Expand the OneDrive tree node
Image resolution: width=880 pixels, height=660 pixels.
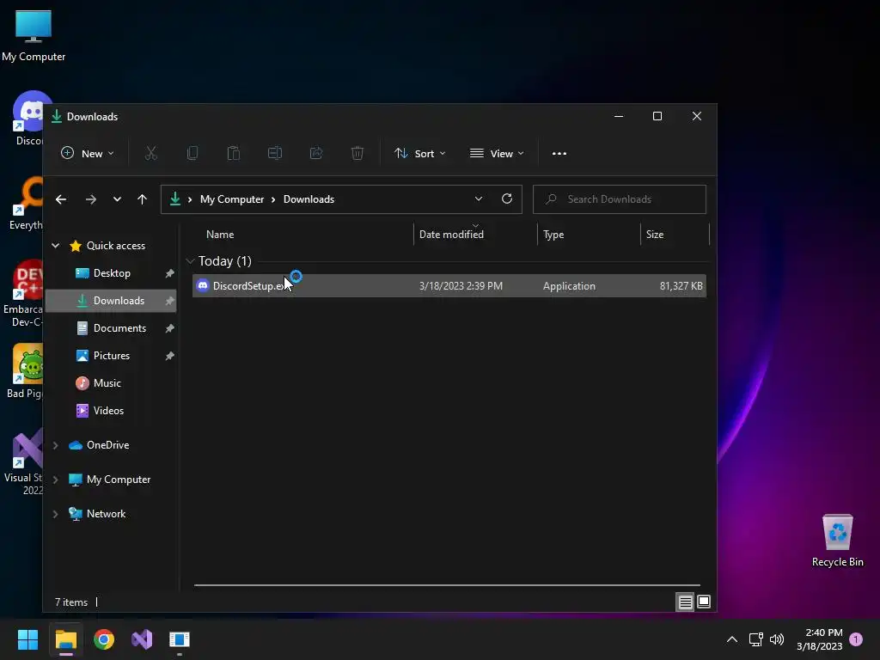(x=56, y=445)
